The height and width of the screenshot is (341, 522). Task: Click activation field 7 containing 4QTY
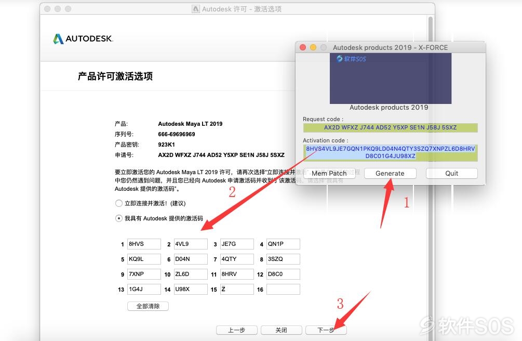point(237,259)
